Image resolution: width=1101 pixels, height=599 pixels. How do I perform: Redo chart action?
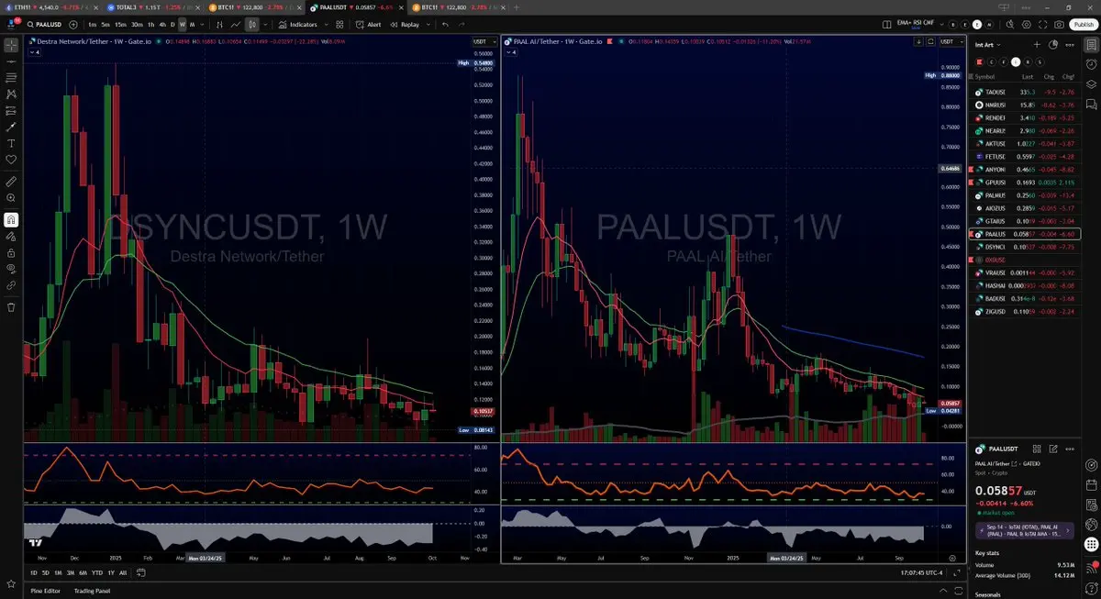pyautogui.click(x=462, y=24)
